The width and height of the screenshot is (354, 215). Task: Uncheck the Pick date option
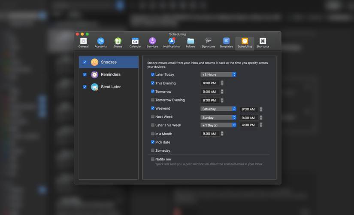(x=153, y=142)
